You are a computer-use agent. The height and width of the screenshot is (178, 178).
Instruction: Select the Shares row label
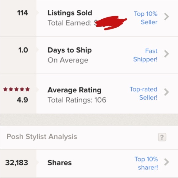click(x=60, y=163)
